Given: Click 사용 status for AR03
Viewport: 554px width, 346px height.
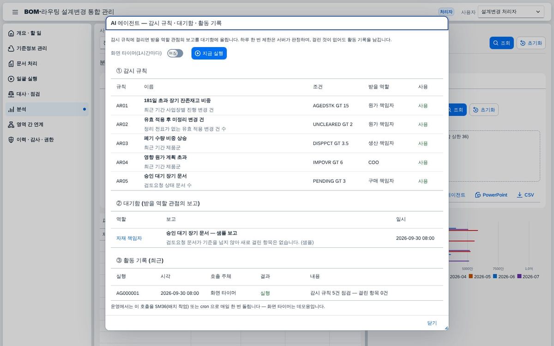Looking at the screenshot, I should 423,143.
